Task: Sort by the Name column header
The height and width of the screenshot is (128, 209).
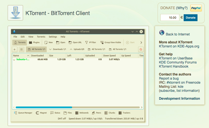Action: tap(21, 56)
